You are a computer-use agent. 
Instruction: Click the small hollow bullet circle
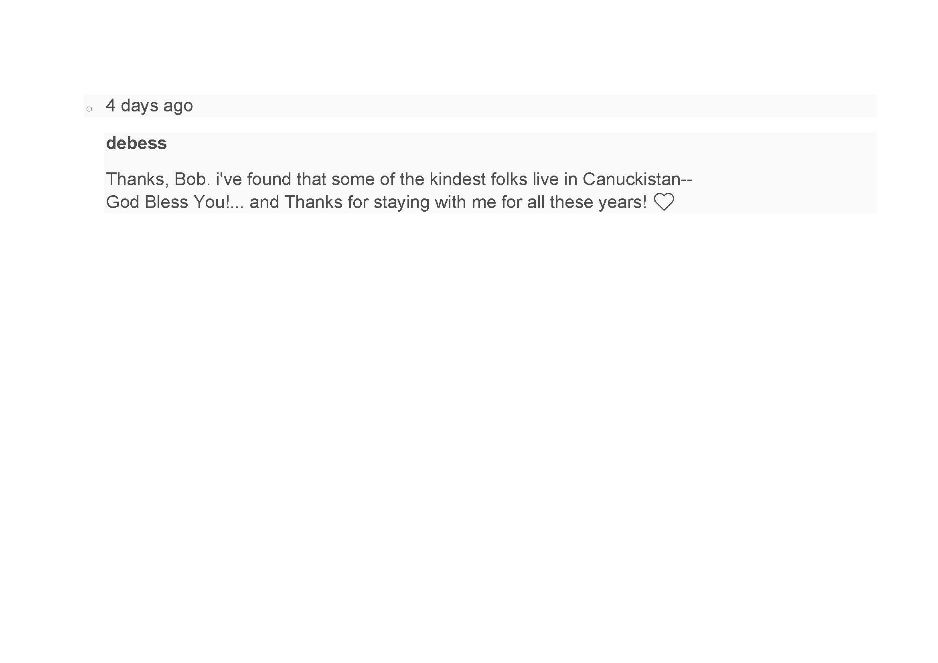tap(89, 109)
